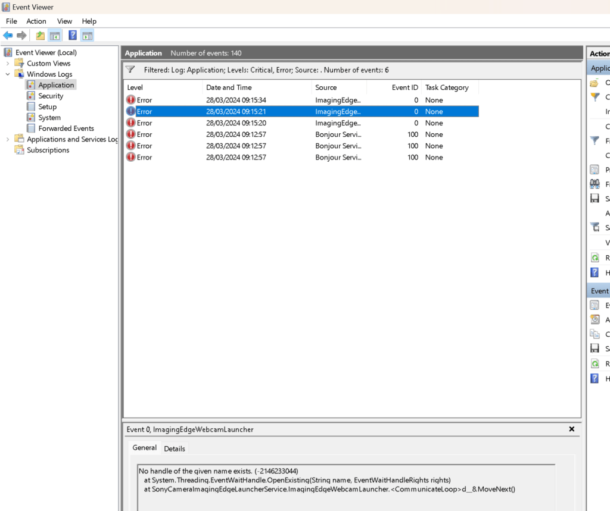The height and width of the screenshot is (511, 610).
Task: Sort by the Source column header
Action: click(x=339, y=87)
